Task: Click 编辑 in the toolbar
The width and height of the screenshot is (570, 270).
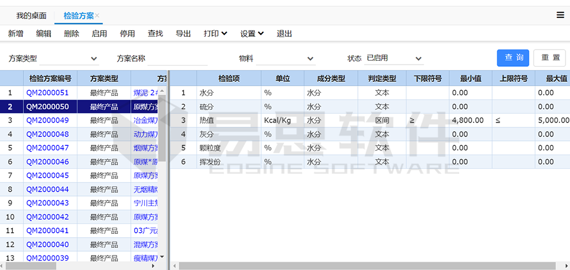Action: pos(43,33)
